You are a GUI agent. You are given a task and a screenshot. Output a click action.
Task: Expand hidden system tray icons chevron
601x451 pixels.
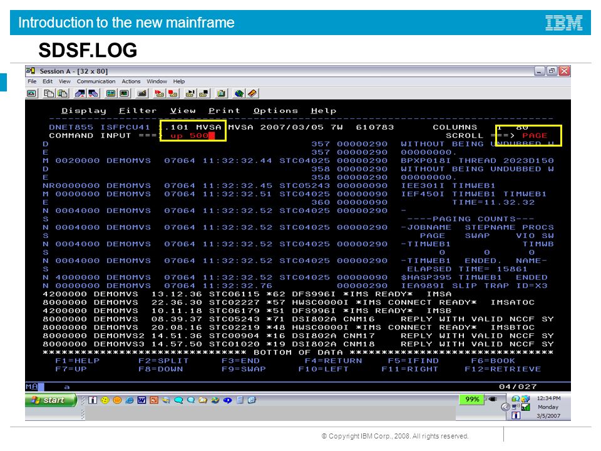[506, 407]
